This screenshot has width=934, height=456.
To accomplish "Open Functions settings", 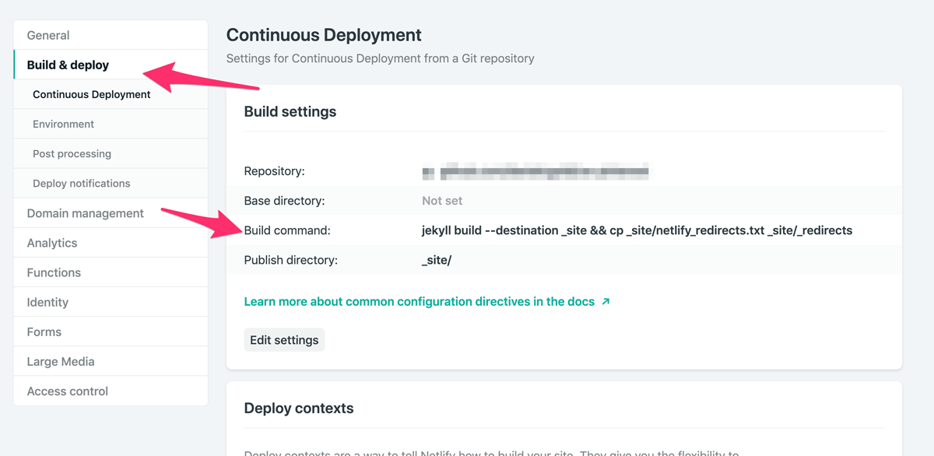I will [54, 272].
